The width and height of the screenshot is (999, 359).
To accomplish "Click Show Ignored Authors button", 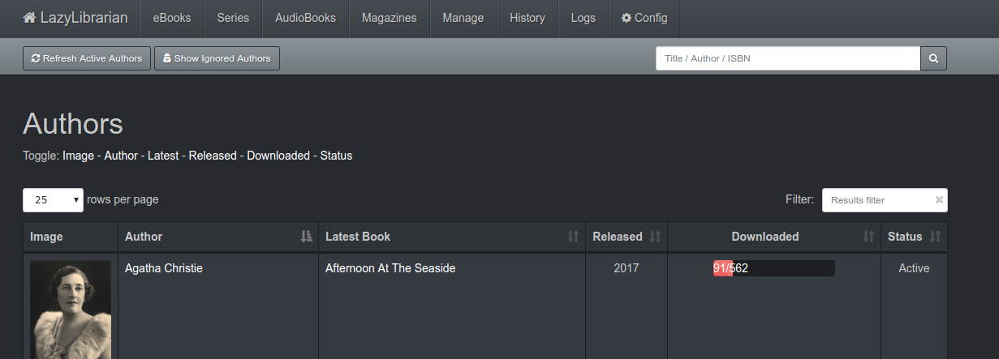I will (x=217, y=58).
